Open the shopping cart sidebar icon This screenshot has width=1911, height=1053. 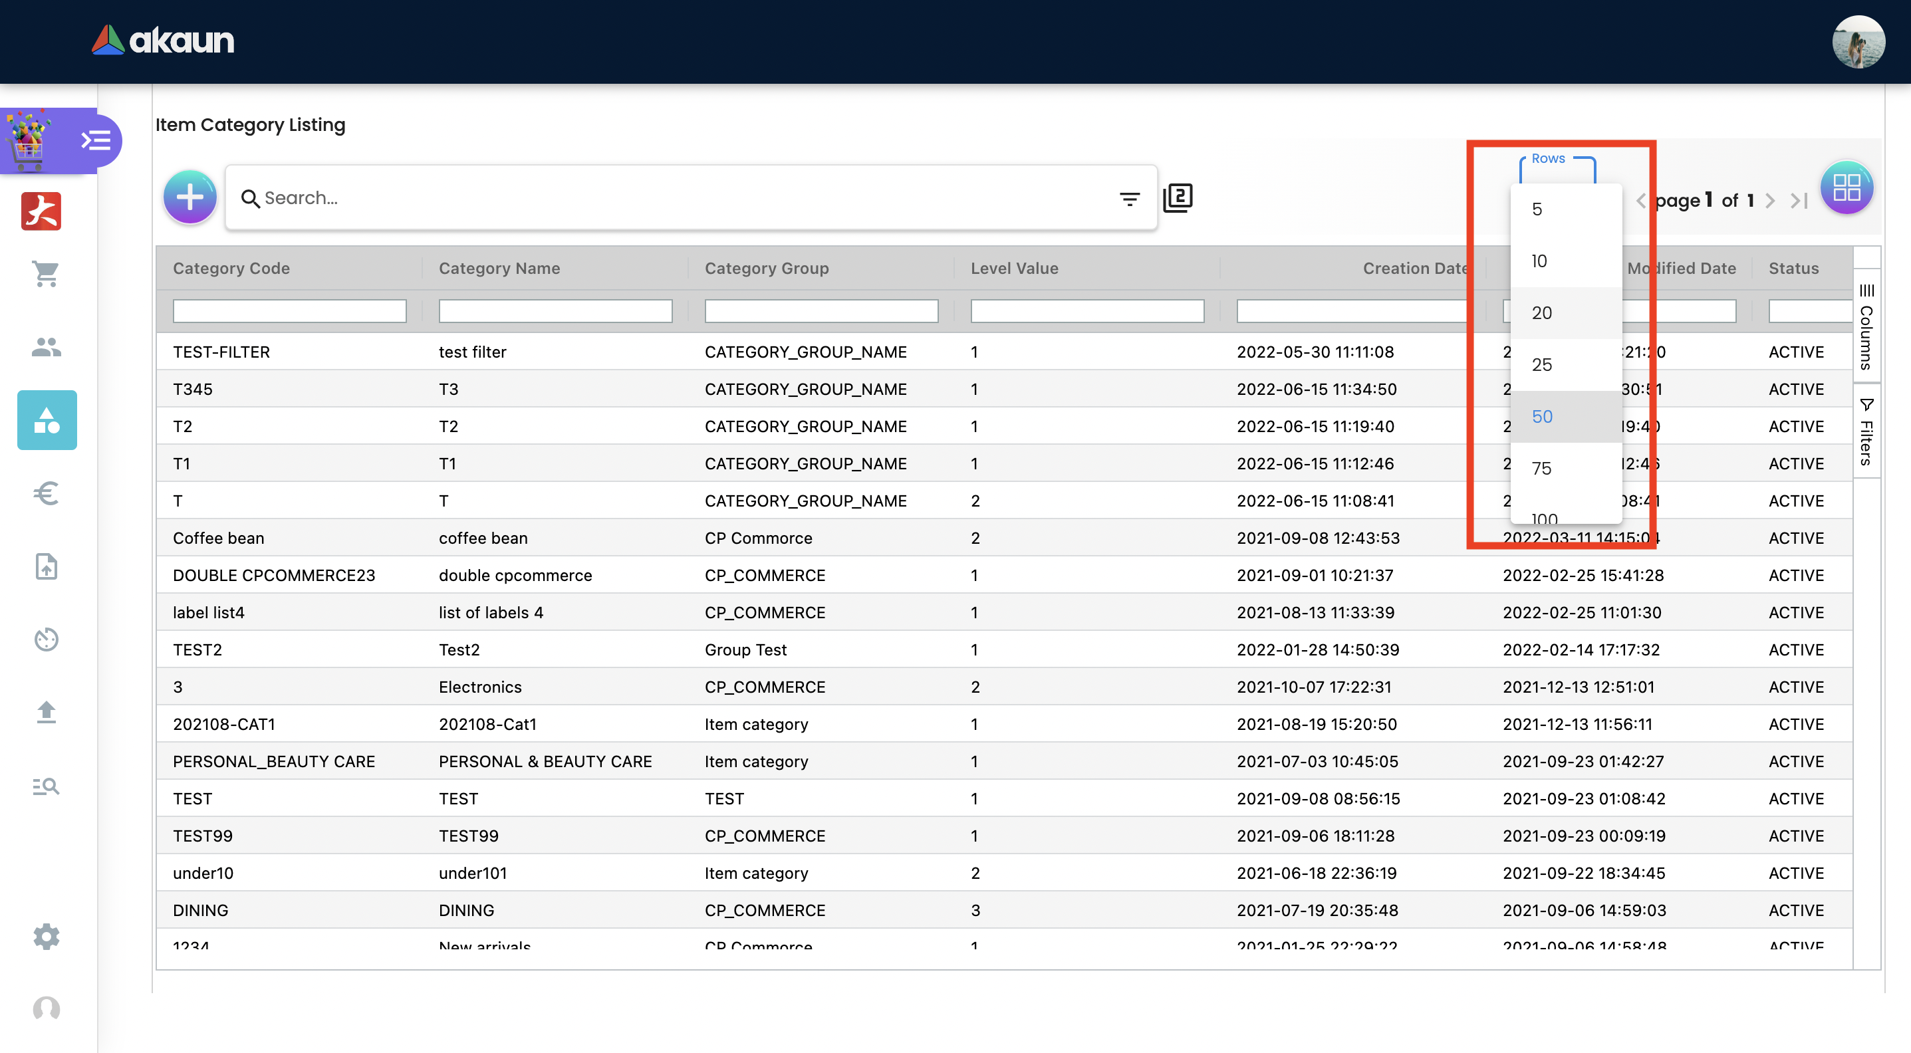tap(46, 274)
